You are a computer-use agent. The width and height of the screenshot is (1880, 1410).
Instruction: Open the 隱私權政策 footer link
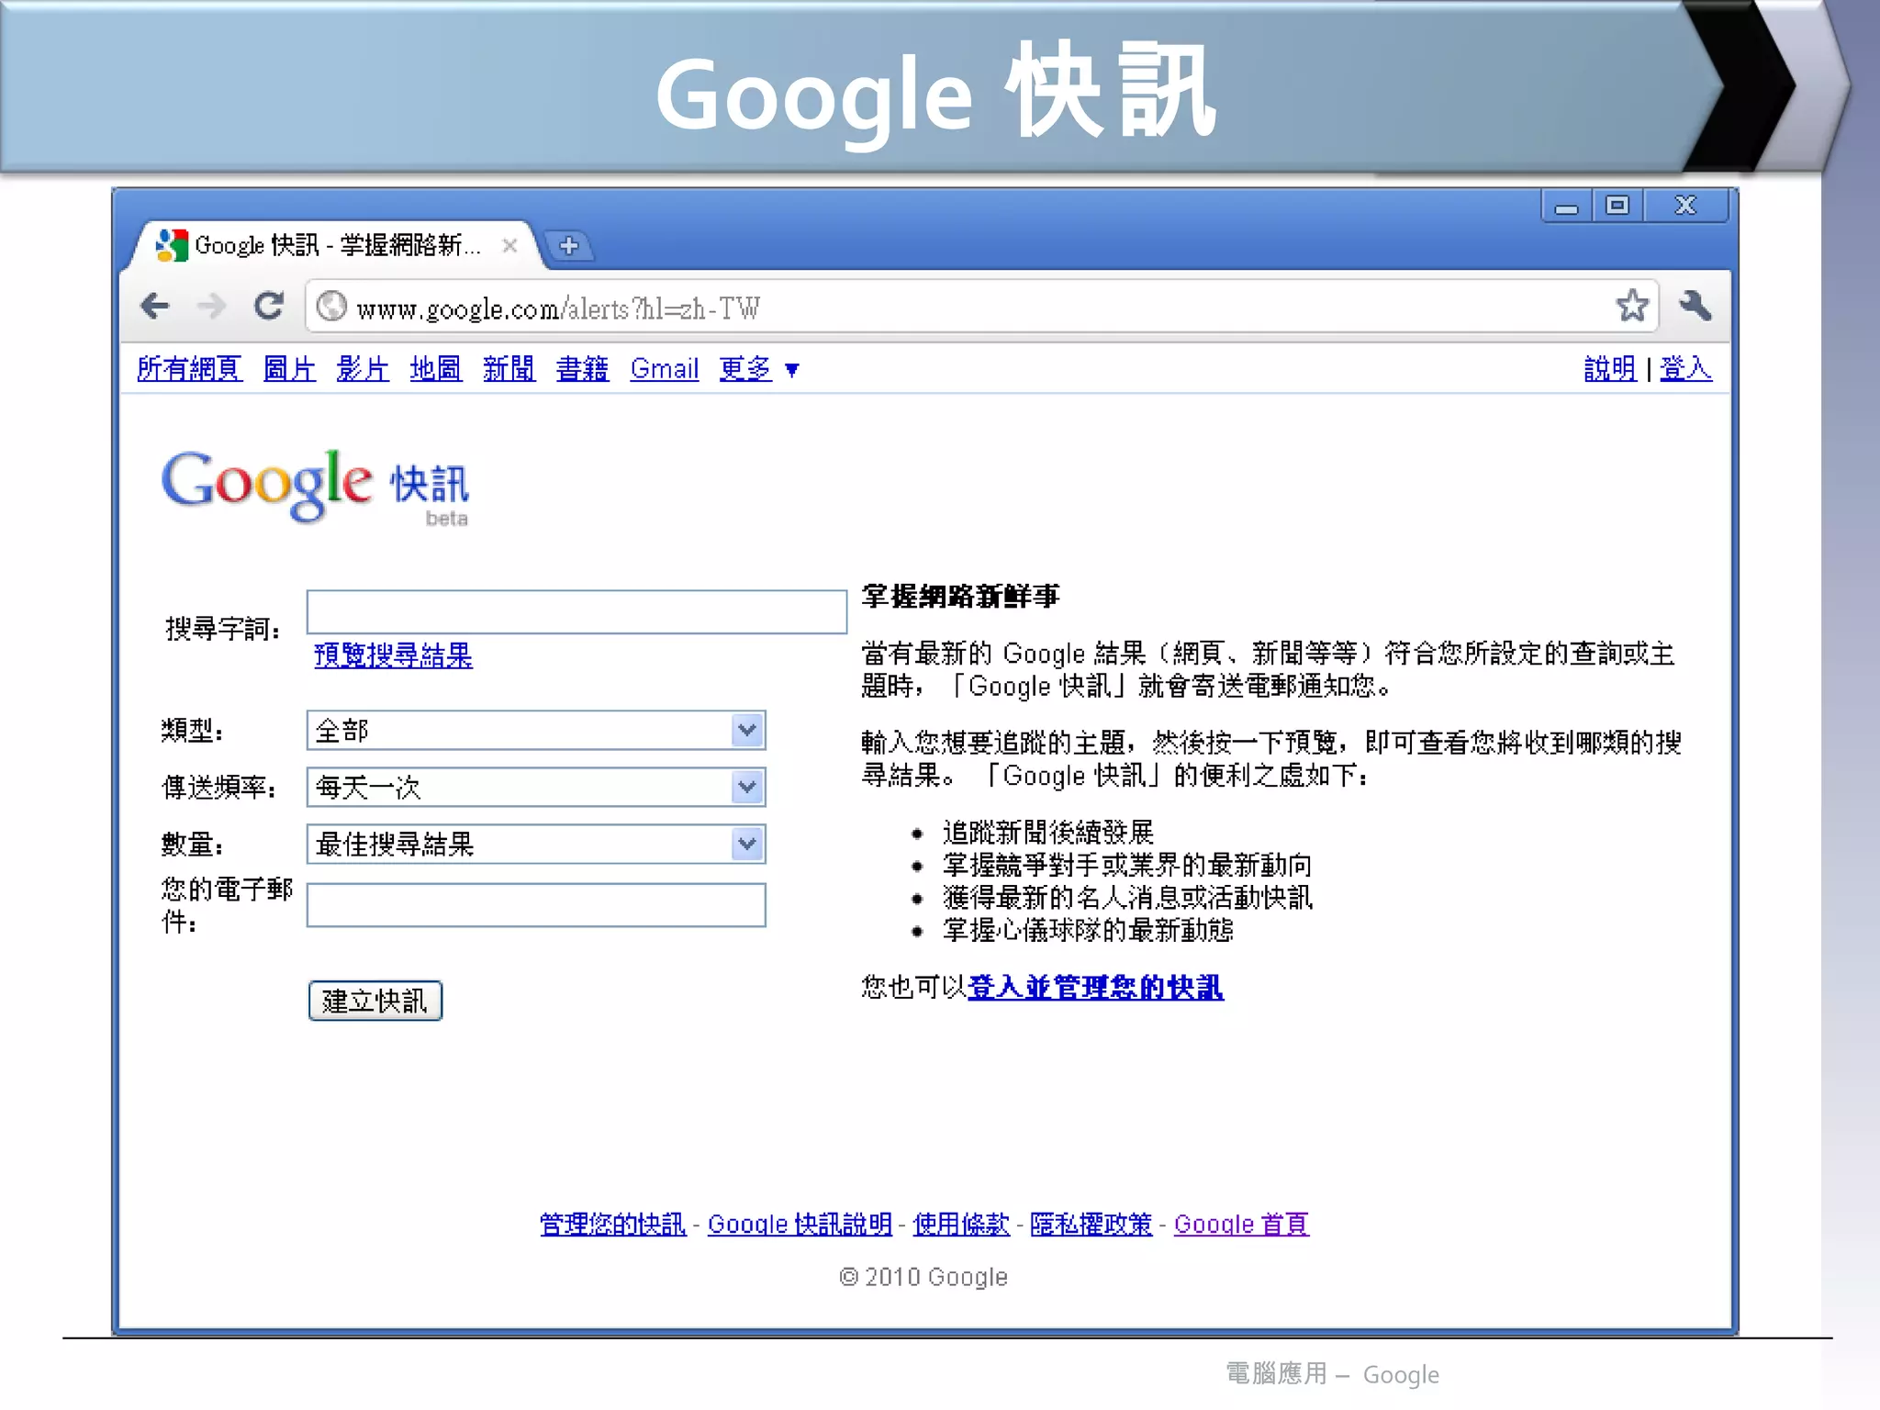(1091, 1225)
